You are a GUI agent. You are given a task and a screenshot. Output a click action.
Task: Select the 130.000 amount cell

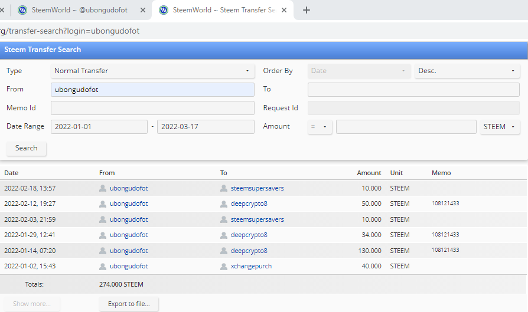[x=370, y=251]
